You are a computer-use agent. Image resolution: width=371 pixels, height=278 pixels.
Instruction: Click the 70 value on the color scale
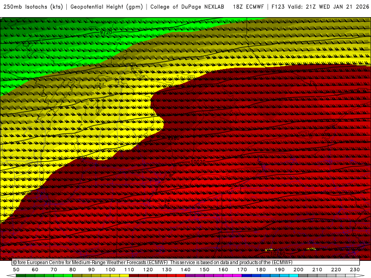(54, 270)
